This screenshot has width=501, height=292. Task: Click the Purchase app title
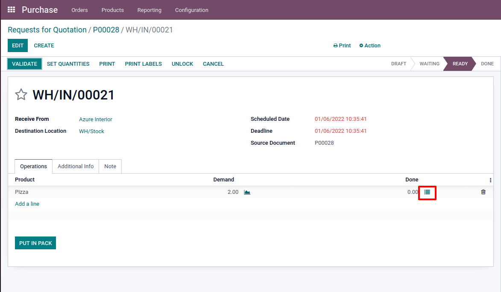point(40,10)
